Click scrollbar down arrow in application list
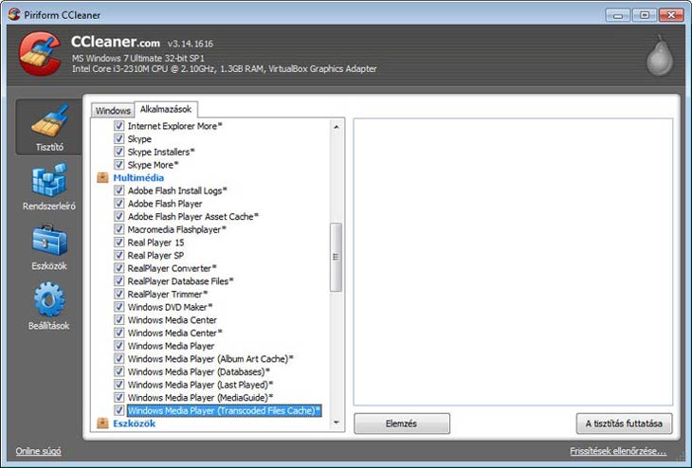692x468 pixels. (337, 423)
